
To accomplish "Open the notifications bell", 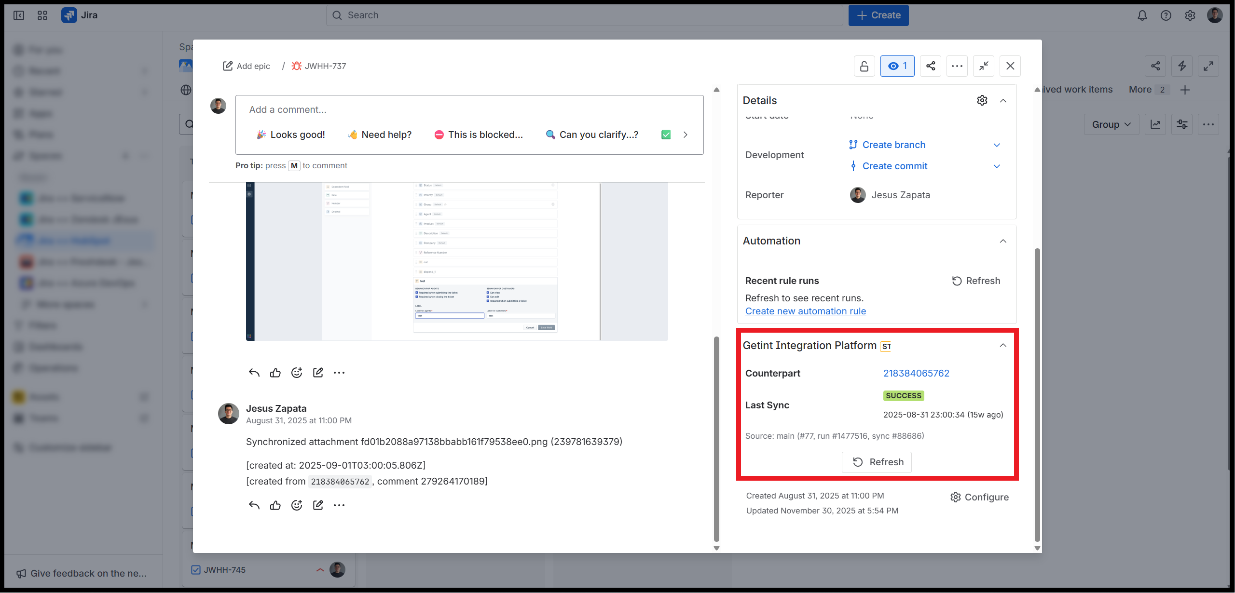I will tap(1142, 15).
